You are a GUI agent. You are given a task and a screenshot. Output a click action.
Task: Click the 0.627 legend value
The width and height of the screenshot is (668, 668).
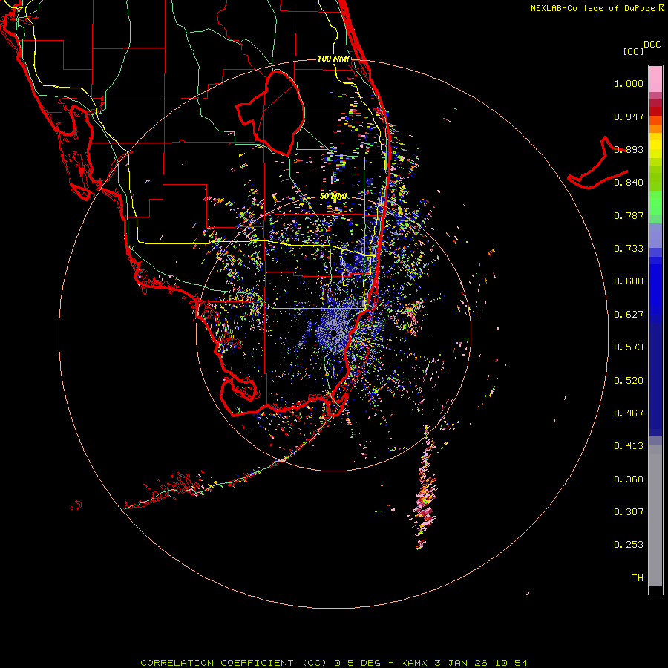click(x=629, y=315)
